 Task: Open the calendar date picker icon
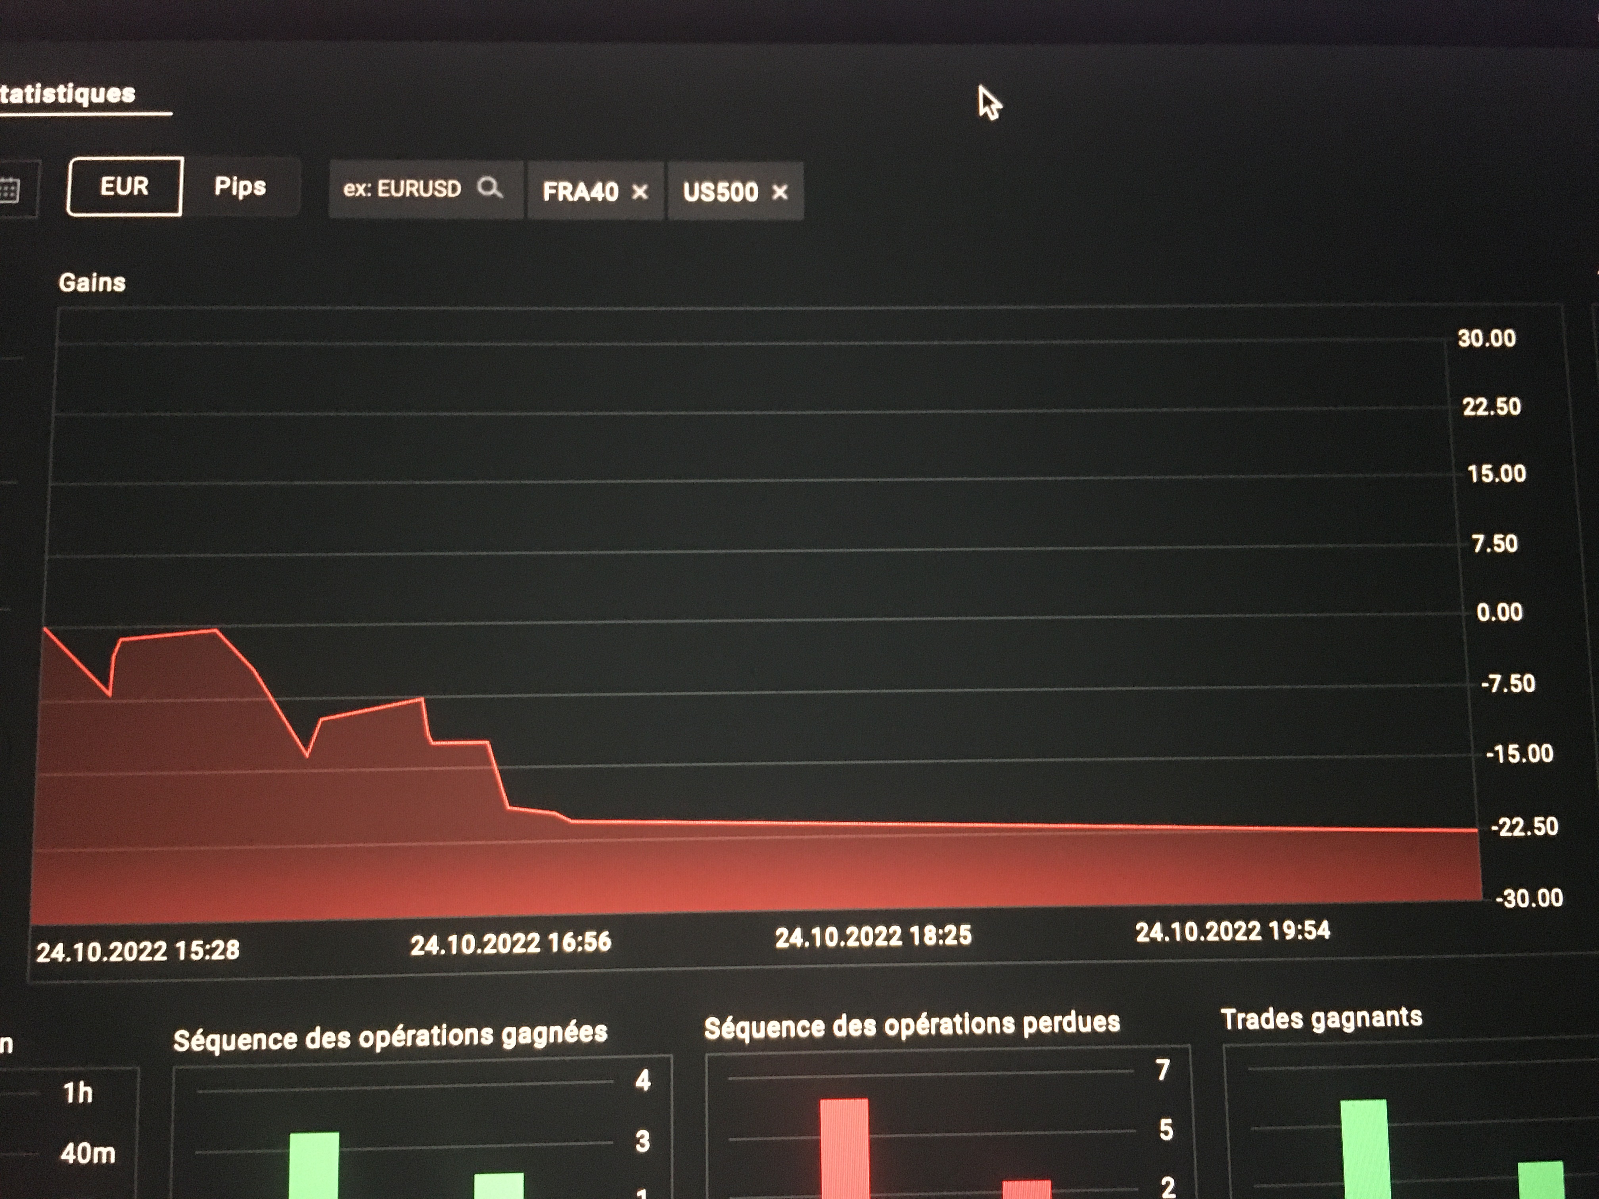click(x=10, y=191)
